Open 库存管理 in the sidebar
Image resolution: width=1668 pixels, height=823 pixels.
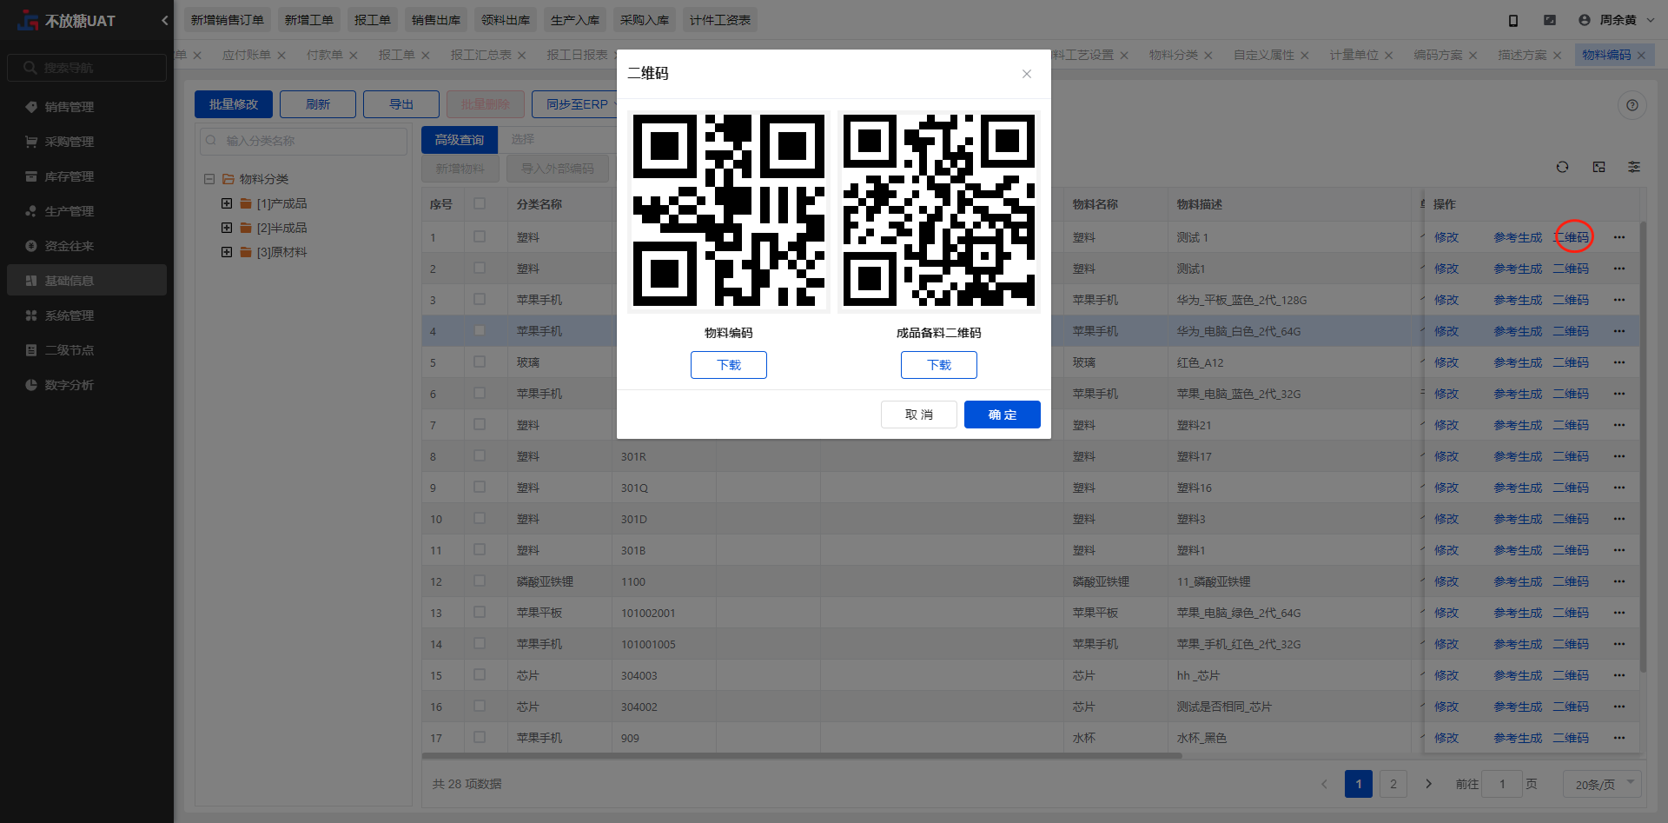point(87,176)
